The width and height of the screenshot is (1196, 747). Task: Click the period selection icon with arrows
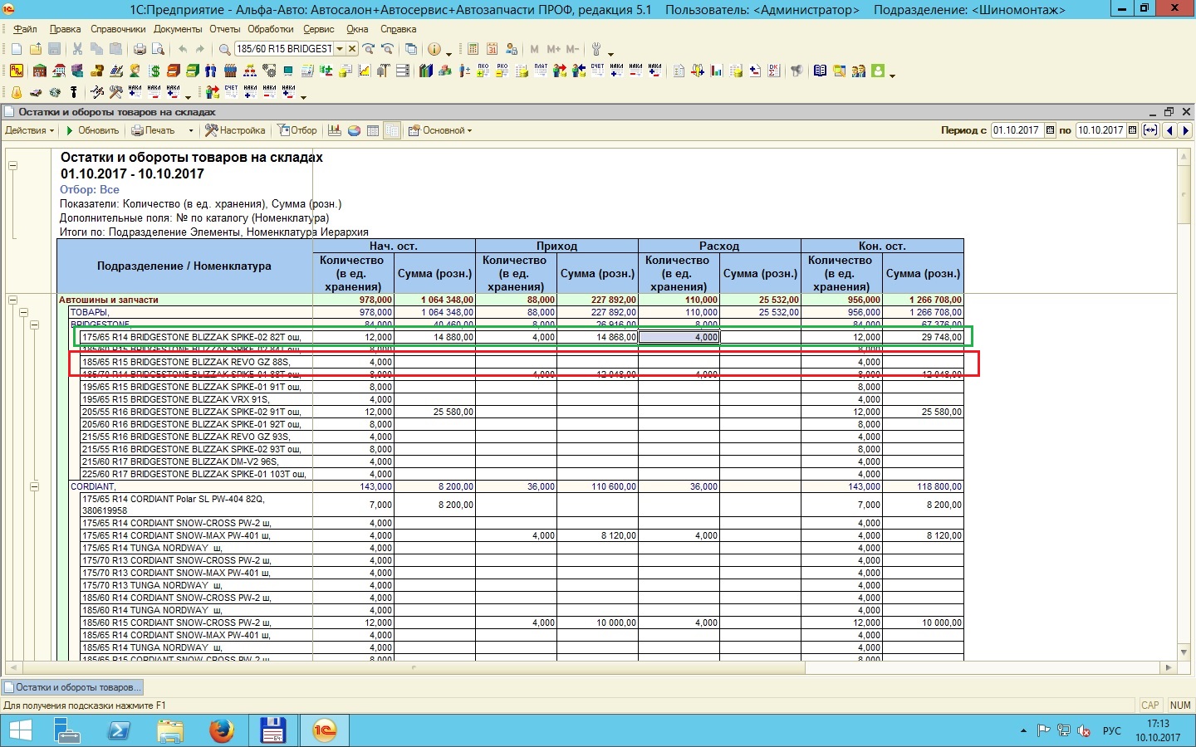pyautogui.click(x=1150, y=130)
